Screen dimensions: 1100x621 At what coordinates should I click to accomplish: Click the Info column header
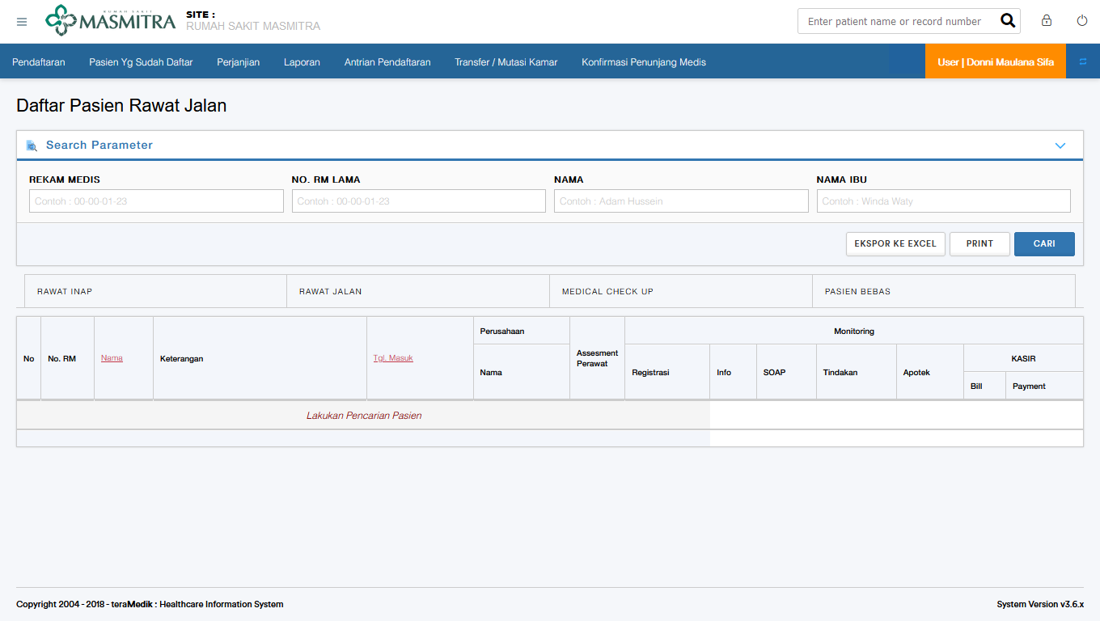[x=733, y=372]
